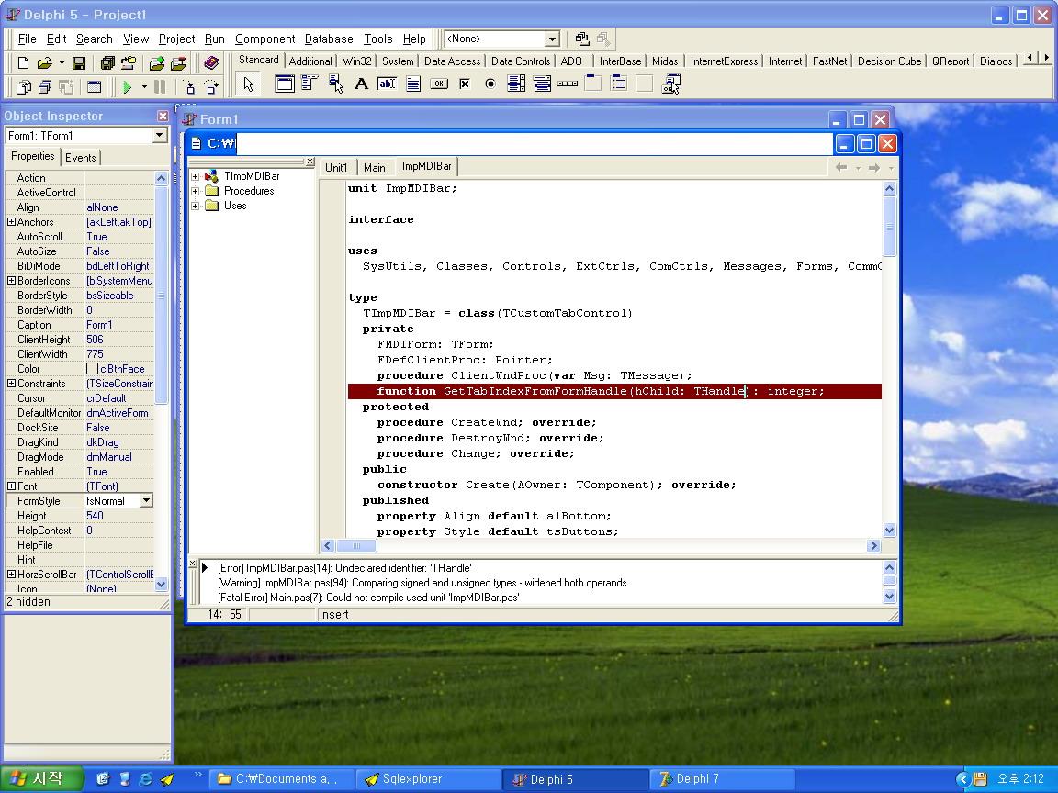1058x793 pixels.
Task: Switch to the Main editor tab
Action: [x=374, y=167]
